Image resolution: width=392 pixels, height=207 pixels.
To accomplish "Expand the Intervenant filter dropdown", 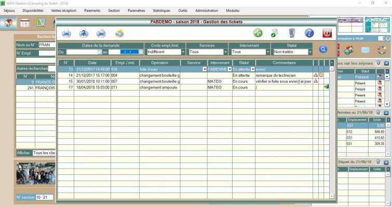I will point(268,52).
